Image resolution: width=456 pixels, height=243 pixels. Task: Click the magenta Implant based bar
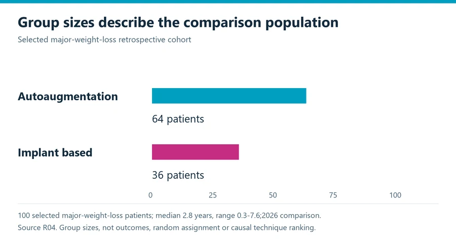tap(195, 152)
